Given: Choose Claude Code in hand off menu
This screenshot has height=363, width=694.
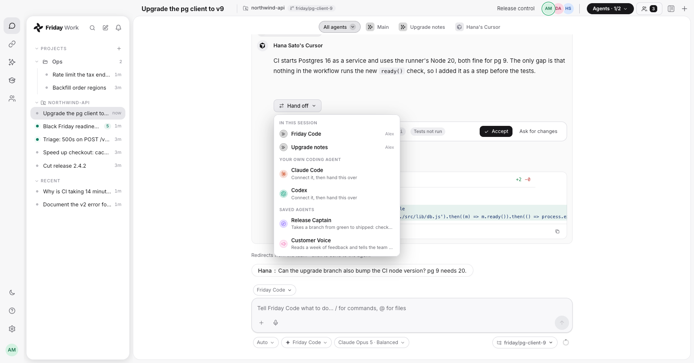Looking at the screenshot, I should [337, 174].
